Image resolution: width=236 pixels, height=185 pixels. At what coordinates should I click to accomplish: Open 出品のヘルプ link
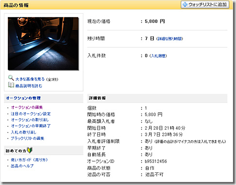tap(22, 166)
